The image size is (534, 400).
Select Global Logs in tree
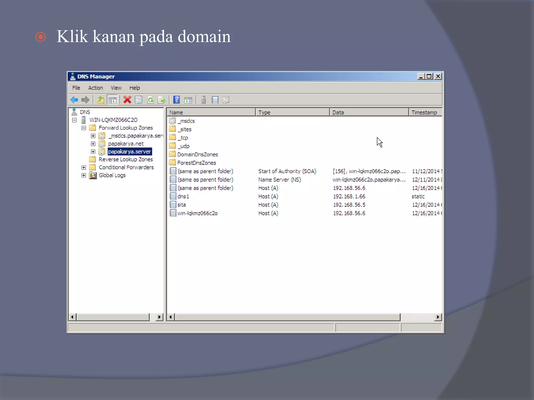point(112,175)
